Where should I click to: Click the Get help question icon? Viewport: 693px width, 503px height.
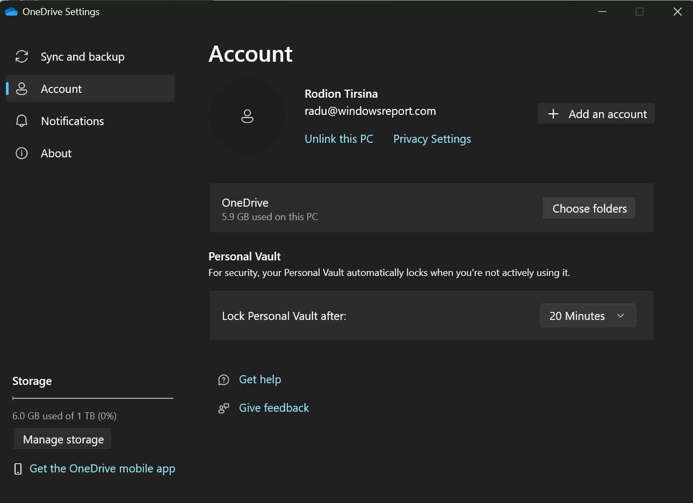pos(223,380)
